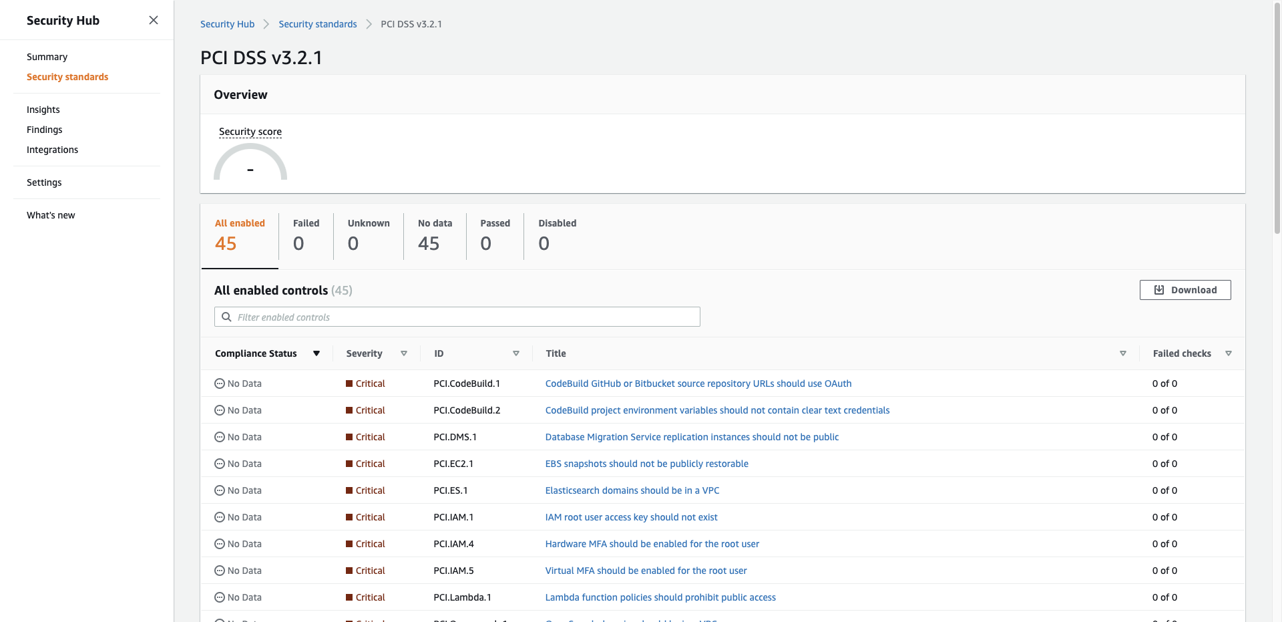Click the '0 of 0' cell for PCI.DMS.1
The image size is (1282, 622).
(1164, 437)
